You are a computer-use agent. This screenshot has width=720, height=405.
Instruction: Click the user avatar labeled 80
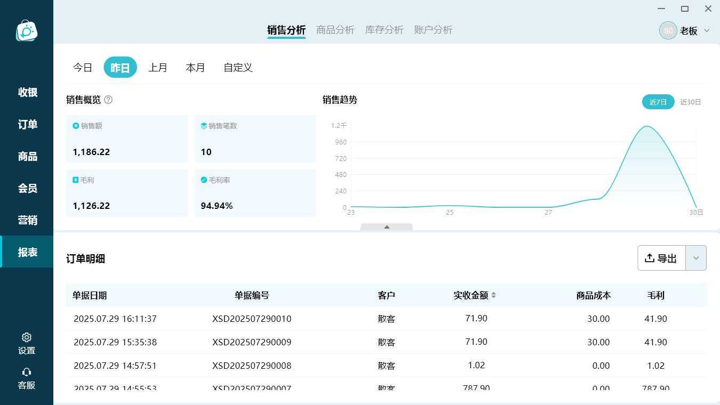(x=668, y=30)
